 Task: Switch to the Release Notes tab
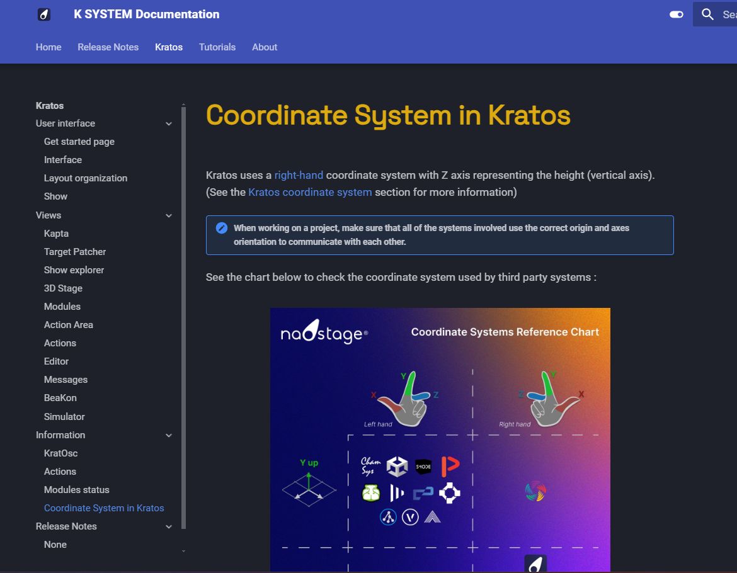coord(108,47)
